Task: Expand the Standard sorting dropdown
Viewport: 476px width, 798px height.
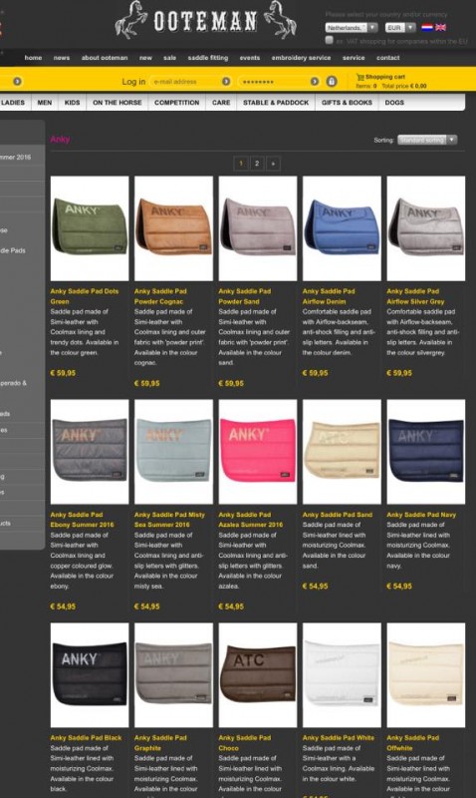Action: pyautogui.click(x=427, y=140)
